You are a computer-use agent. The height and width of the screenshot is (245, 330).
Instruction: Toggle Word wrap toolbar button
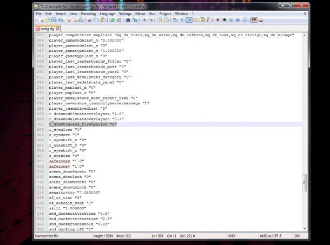[175, 20]
